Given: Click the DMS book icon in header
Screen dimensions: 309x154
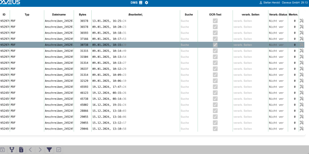Looking at the screenshot, I should pyautogui.click(x=140, y=2).
